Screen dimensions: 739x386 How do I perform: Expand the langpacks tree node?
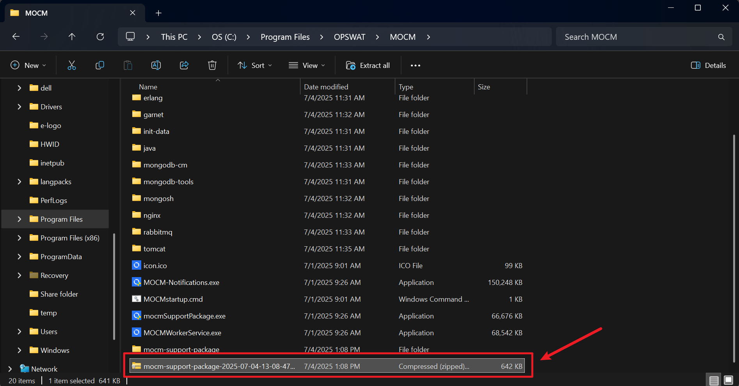(x=19, y=181)
